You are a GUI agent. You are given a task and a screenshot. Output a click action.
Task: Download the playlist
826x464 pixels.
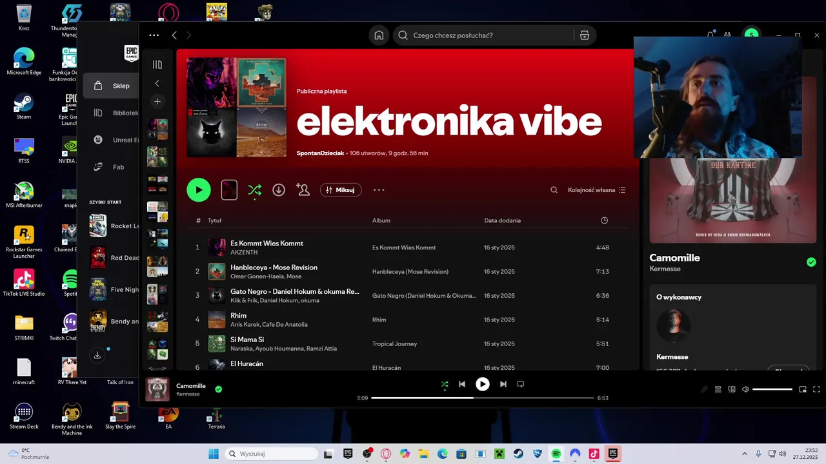tap(279, 190)
